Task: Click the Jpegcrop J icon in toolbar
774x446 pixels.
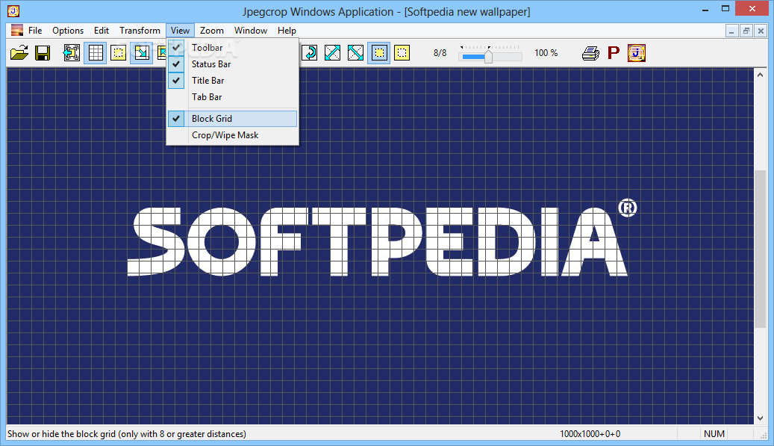Action: tap(636, 53)
